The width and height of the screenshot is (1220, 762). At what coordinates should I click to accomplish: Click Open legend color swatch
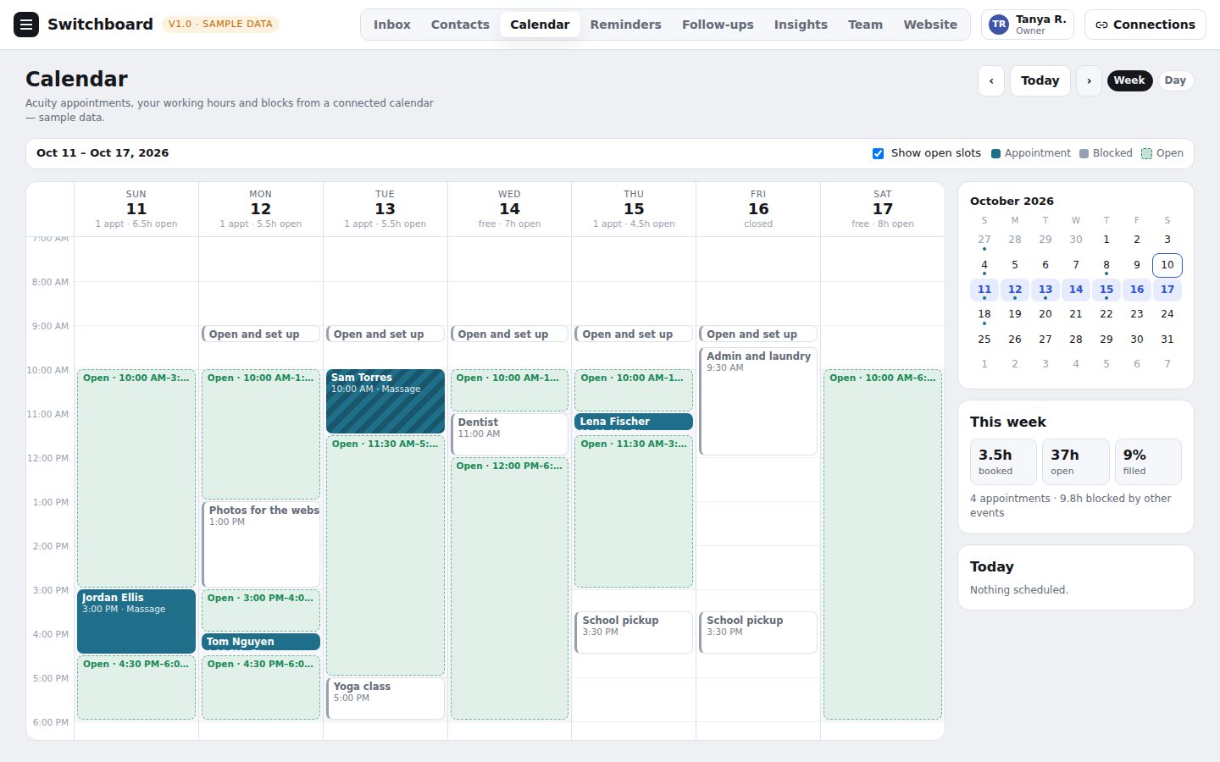(x=1146, y=153)
